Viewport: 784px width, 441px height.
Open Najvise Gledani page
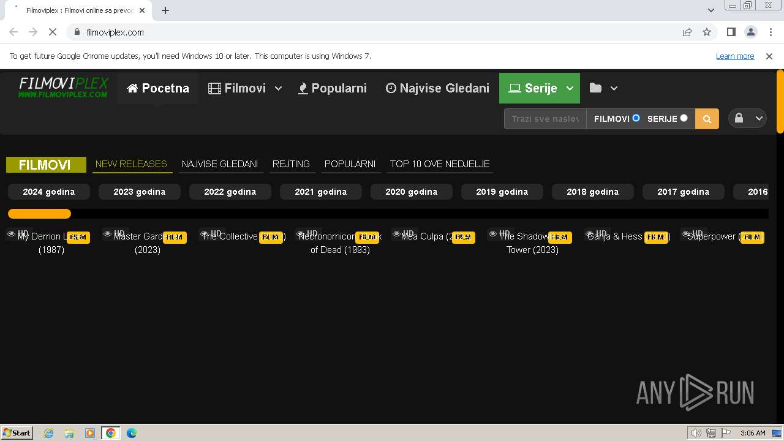(x=437, y=88)
